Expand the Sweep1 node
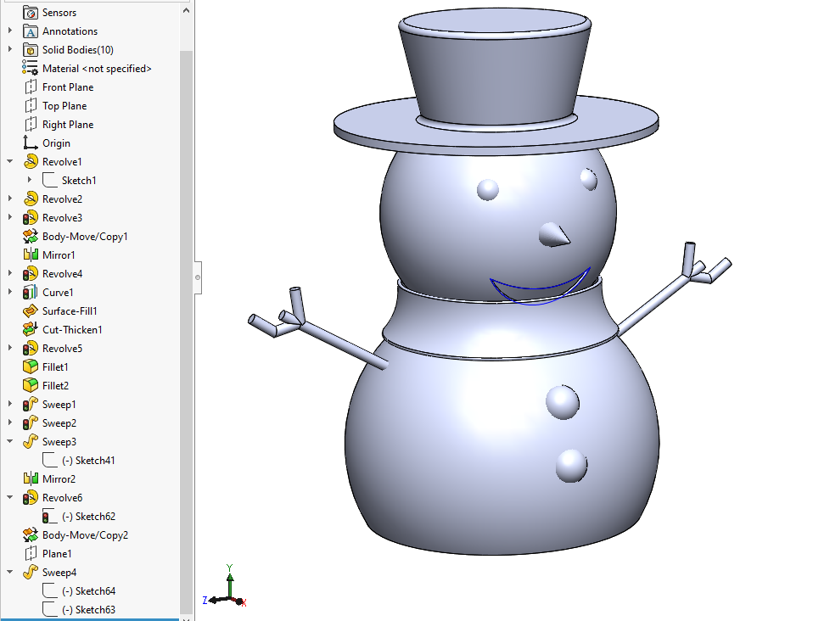 click(x=10, y=404)
